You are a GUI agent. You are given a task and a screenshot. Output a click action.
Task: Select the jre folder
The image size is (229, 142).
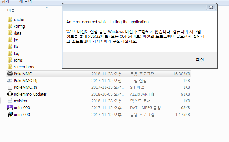pyautogui.click(x=16, y=40)
